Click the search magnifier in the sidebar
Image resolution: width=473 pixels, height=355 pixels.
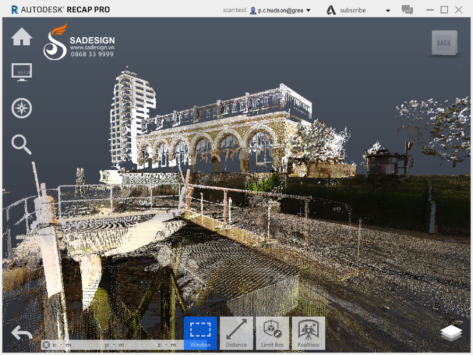(x=21, y=145)
